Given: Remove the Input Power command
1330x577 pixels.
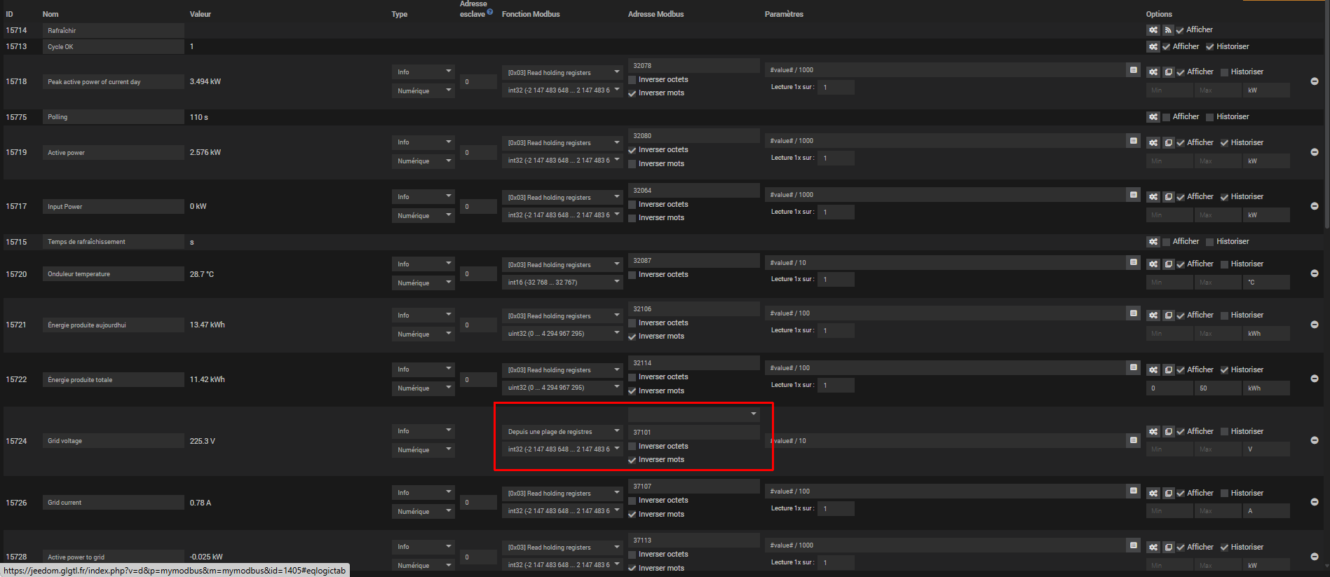Looking at the screenshot, I should pos(1315,206).
